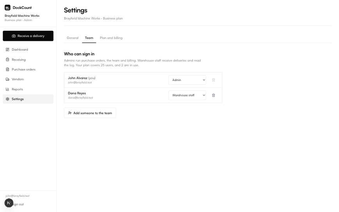Click the Settings gear icon

7,99
